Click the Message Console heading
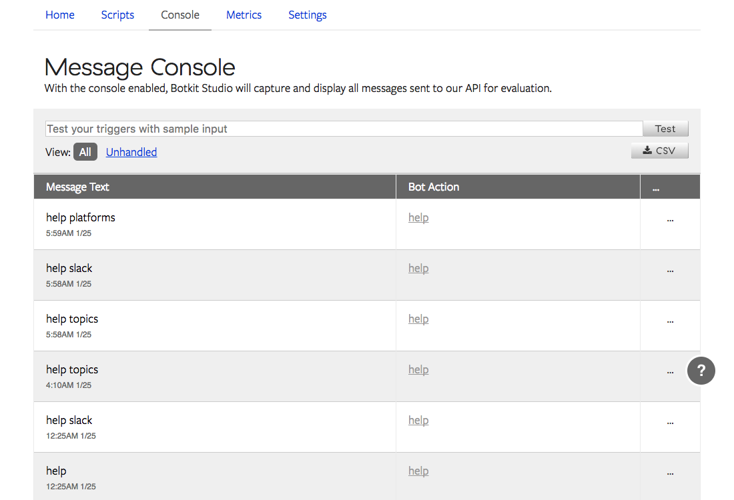Viewport: 734px width, 500px height. pyautogui.click(x=139, y=67)
